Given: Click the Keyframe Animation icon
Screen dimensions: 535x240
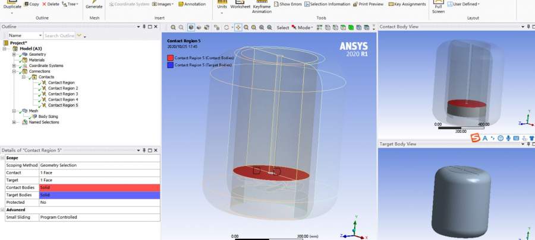Looking at the screenshot, I should (262, 7).
